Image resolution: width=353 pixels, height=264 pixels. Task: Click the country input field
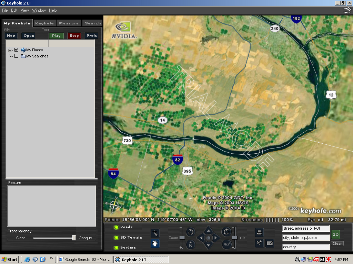306,247
